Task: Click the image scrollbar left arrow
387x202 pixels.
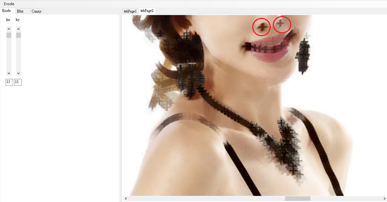Action: pyautogui.click(x=126, y=199)
